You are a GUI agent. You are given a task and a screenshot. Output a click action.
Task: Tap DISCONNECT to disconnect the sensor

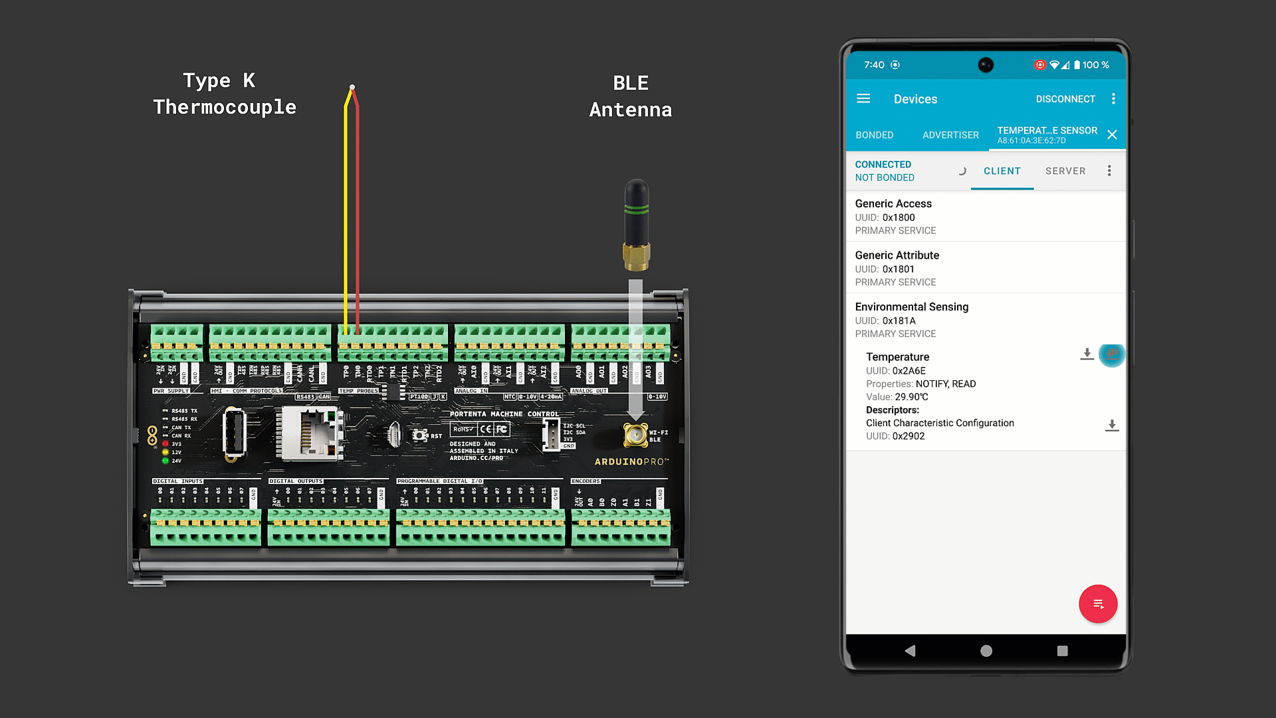[1065, 98]
